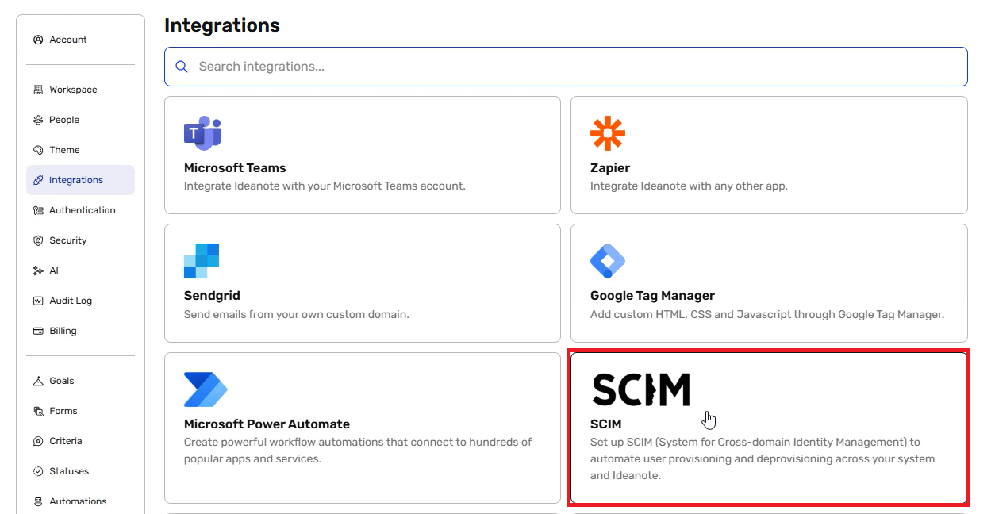
Task: Click the Theme palette icon
Action: [x=38, y=150]
